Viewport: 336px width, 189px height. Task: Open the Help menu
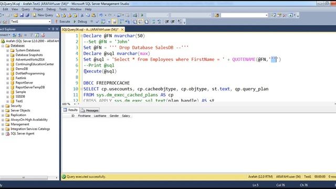point(88,9)
